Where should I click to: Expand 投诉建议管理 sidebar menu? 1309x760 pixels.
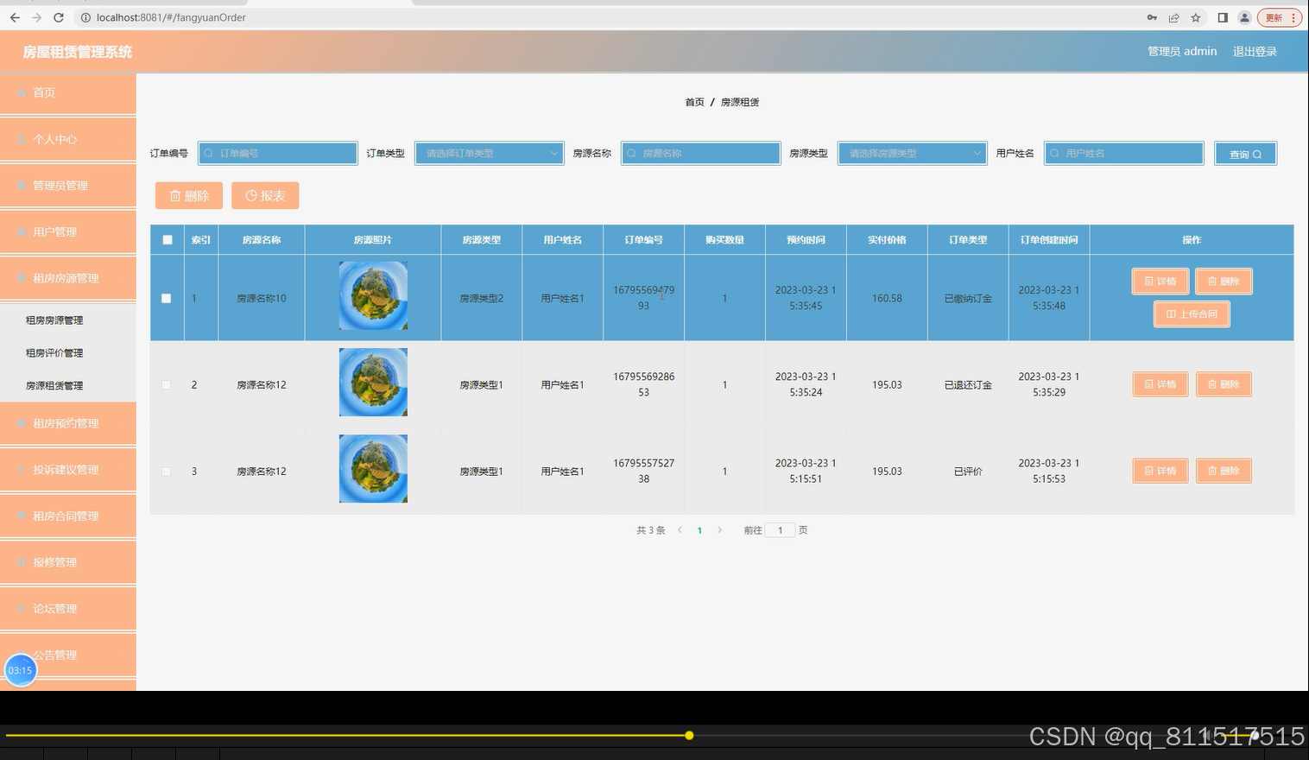[x=68, y=470]
